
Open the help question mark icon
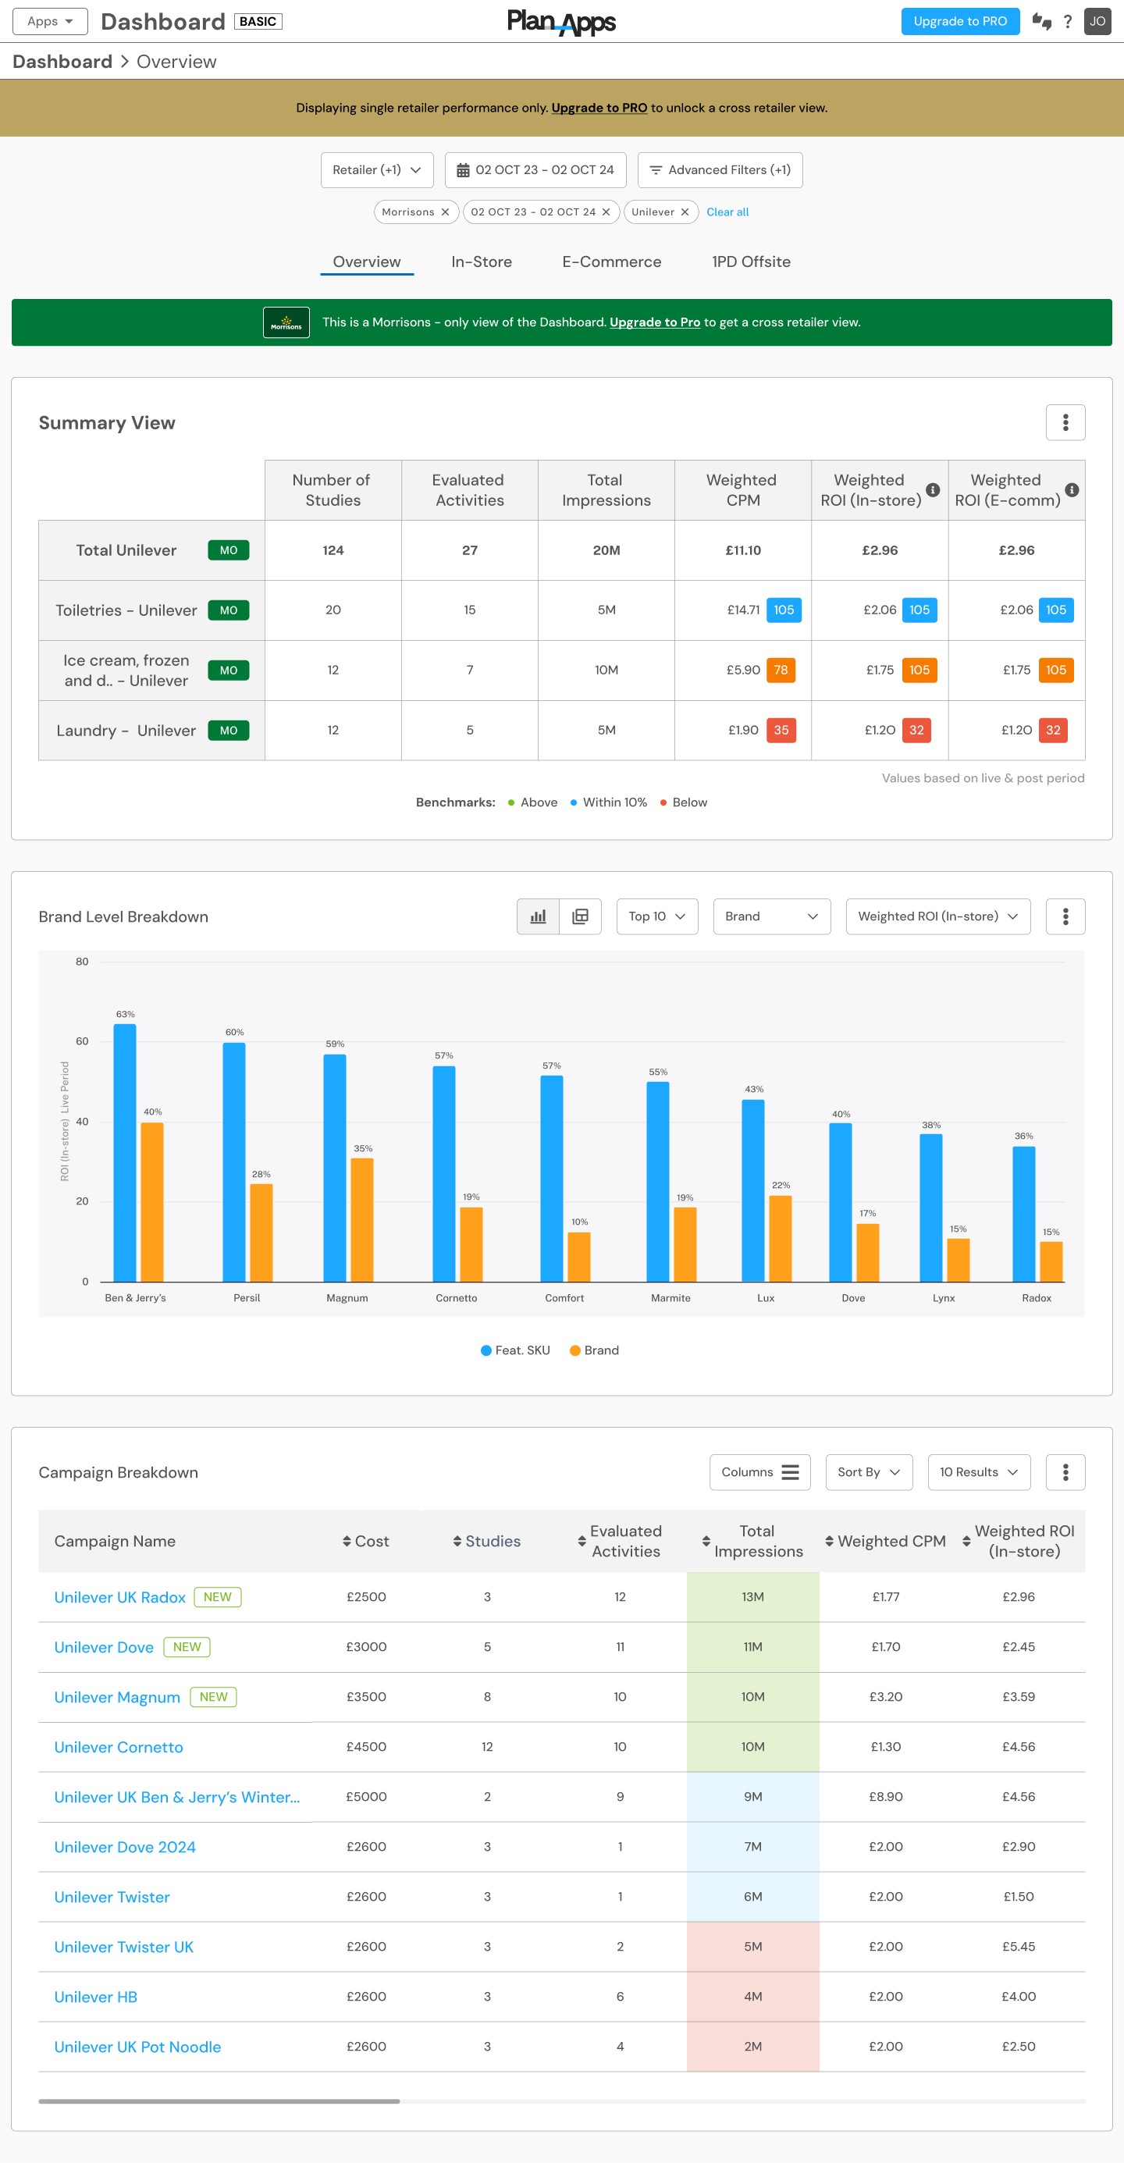1068,22
